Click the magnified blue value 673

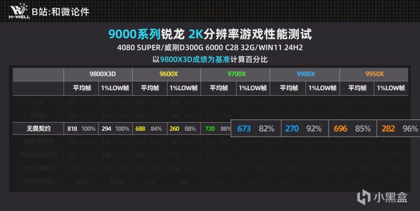(x=244, y=129)
